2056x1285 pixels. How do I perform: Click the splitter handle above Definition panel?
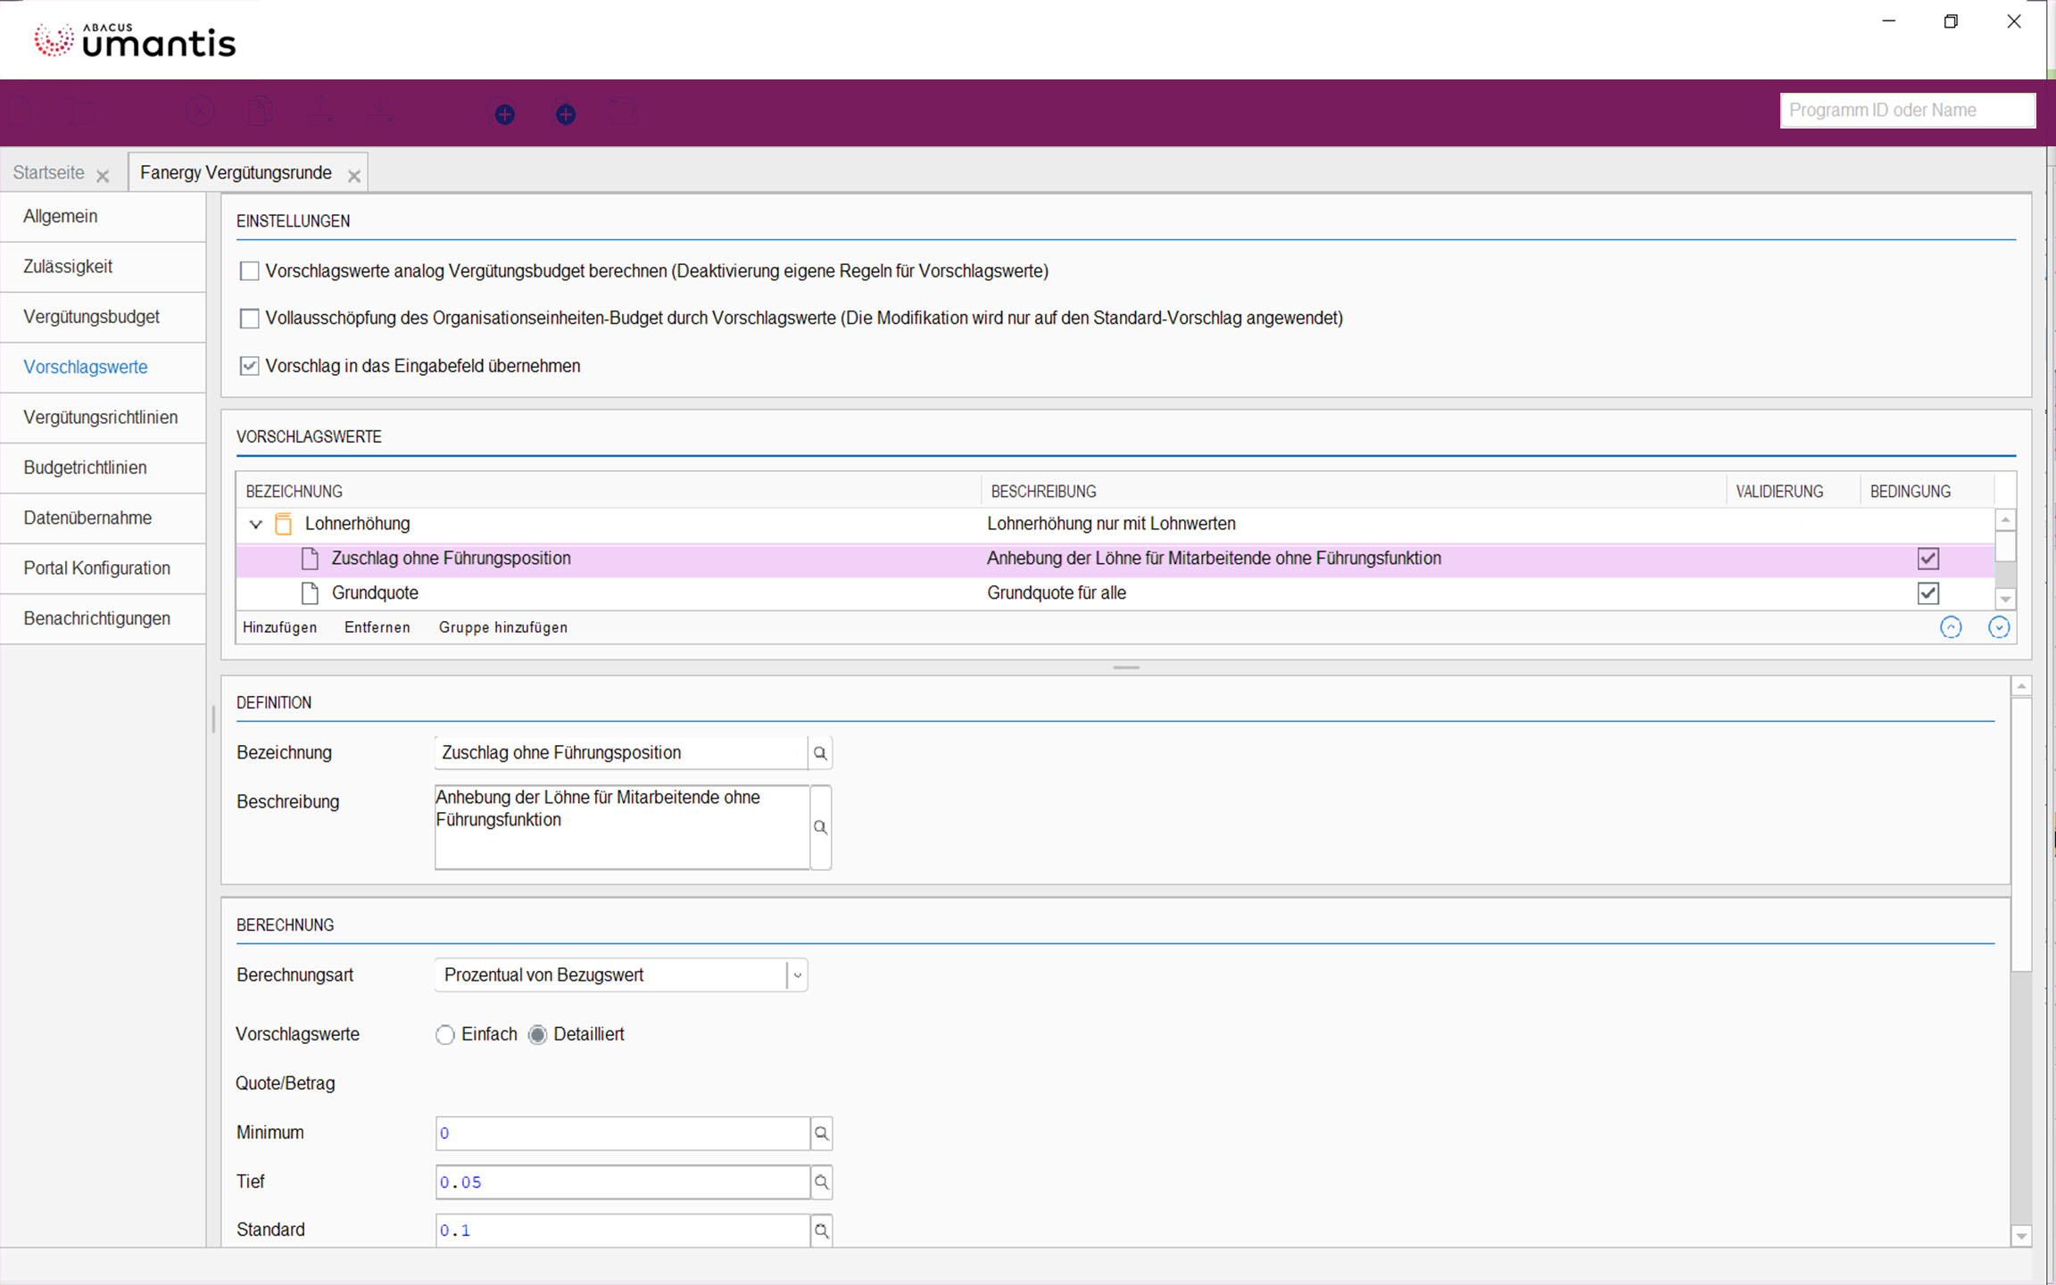[1126, 667]
